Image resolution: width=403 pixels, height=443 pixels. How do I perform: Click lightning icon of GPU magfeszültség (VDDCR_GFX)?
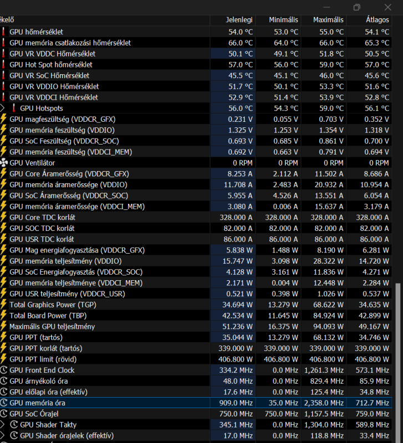(x=3, y=119)
